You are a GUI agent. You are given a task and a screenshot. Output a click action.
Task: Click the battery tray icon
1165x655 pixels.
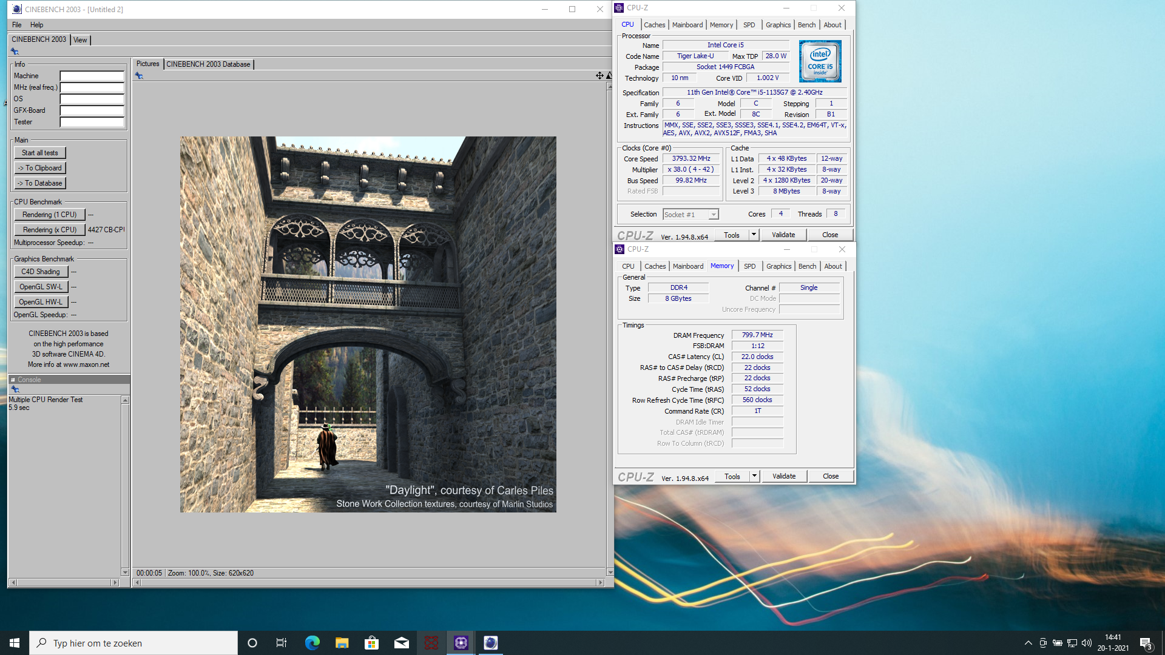pos(1058,643)
